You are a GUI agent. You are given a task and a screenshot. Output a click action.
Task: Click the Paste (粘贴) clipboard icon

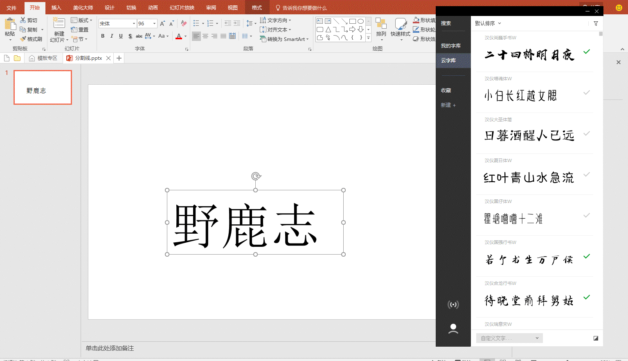(10, 24)
